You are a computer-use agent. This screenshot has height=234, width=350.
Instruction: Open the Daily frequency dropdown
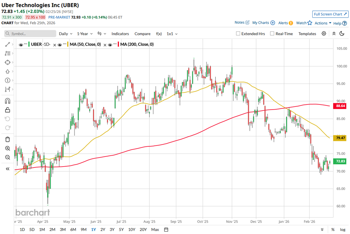pos(65,34)
